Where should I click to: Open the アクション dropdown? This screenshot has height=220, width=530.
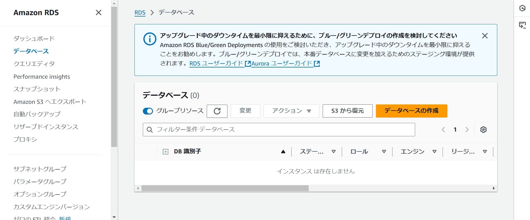[291, 111]
